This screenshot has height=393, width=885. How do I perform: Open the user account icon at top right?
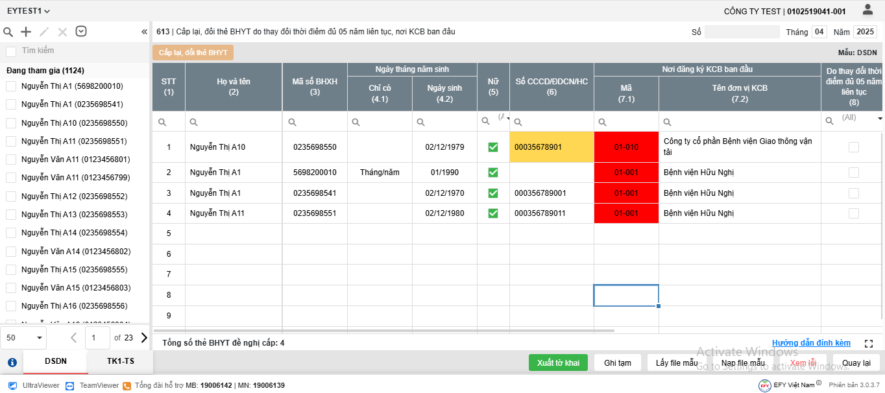[x=867, y=10]
